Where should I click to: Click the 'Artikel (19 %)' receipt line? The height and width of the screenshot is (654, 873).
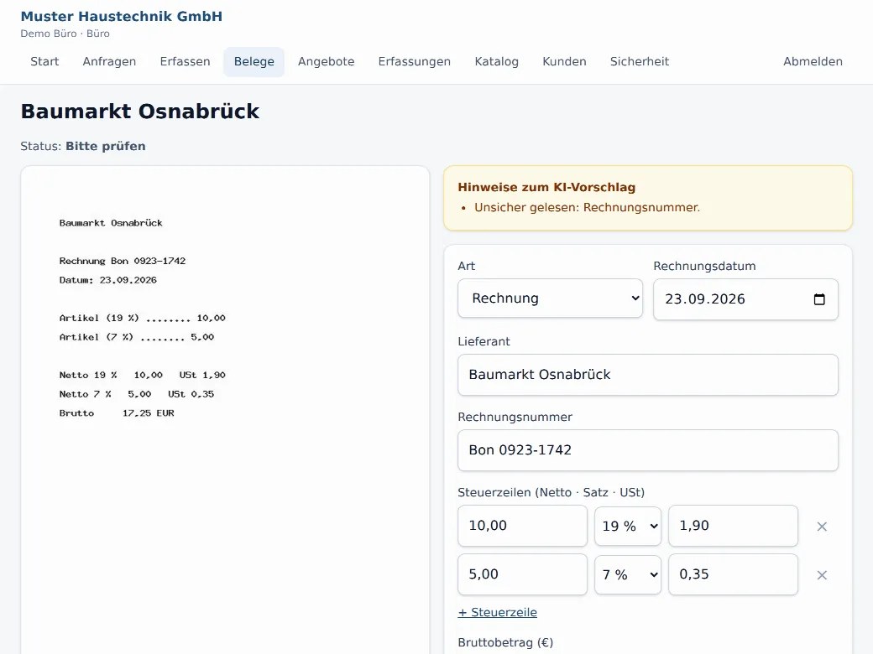[143, 318]
